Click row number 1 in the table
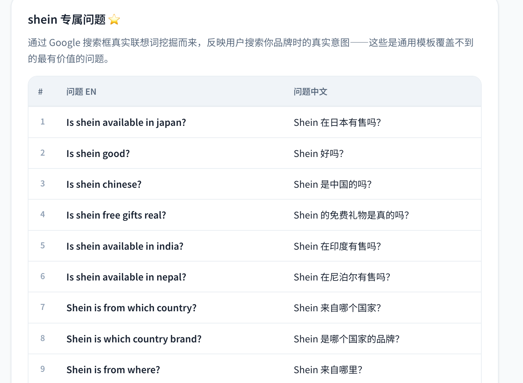The height and width of the screenshot is (383, 523). [43, 122]
